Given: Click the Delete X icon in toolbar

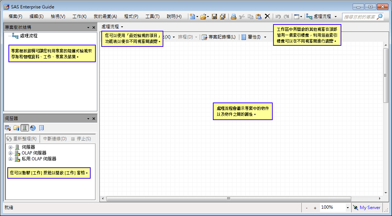Looking at the screenshot, I should click(267, 16).
